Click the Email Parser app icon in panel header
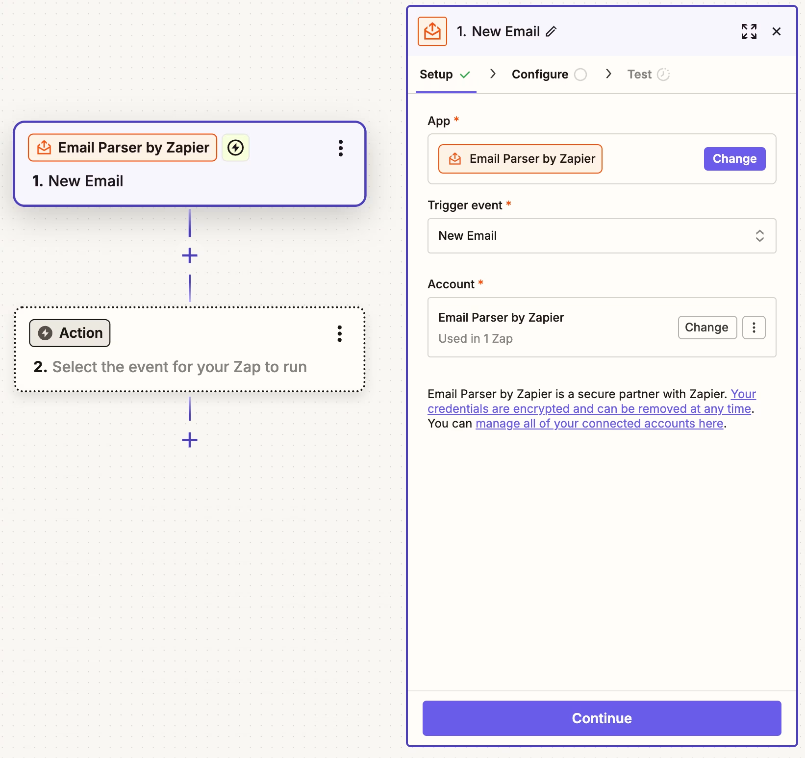Viewport: 805px width, 758px height. 432,31
